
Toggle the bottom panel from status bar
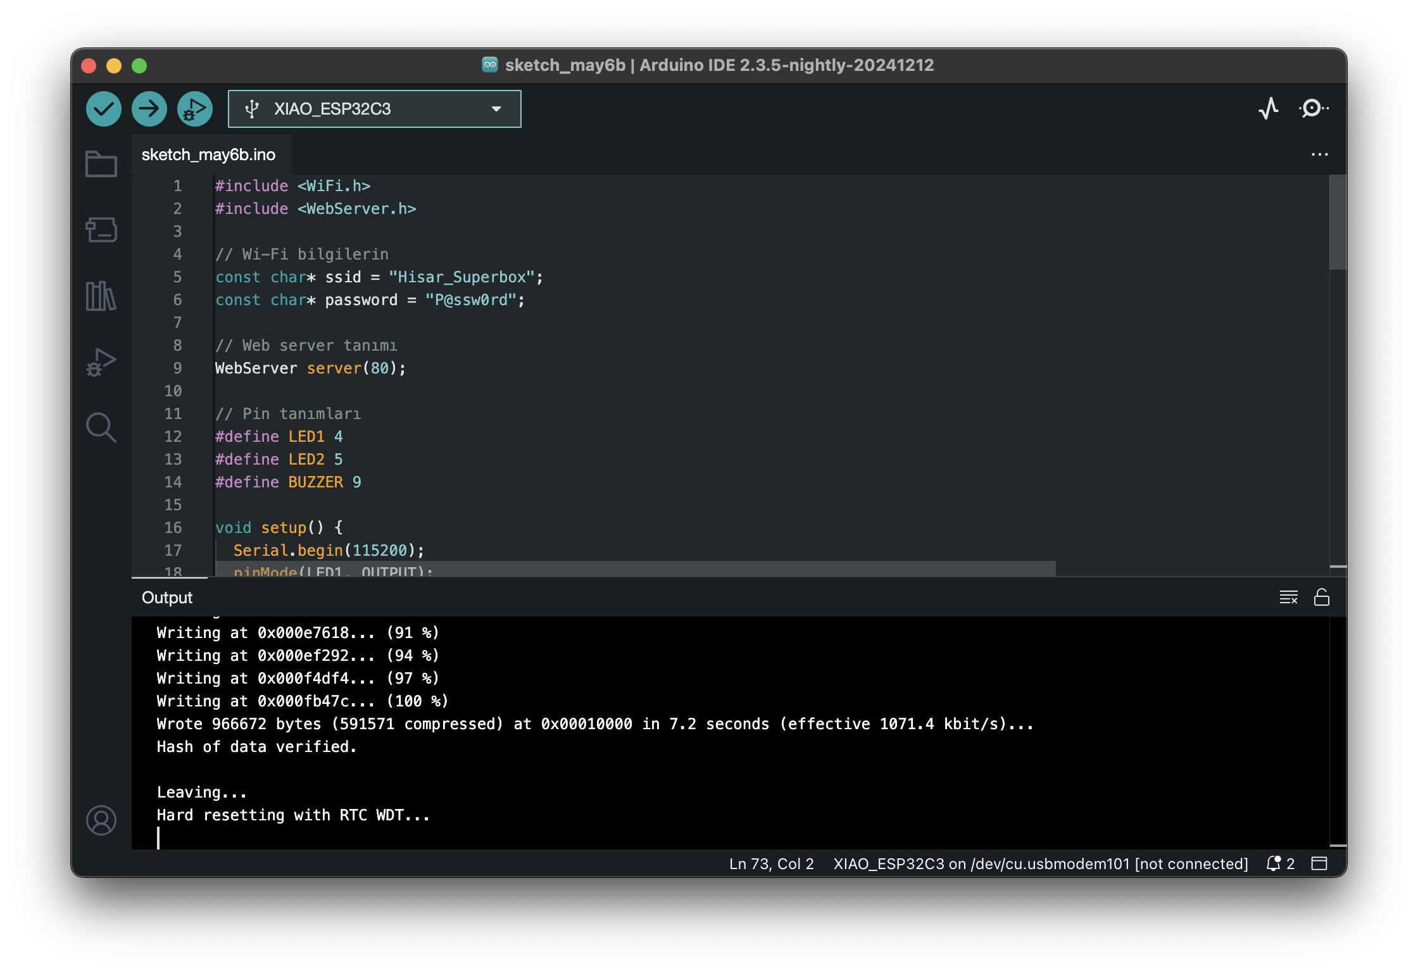point(1319,863)
